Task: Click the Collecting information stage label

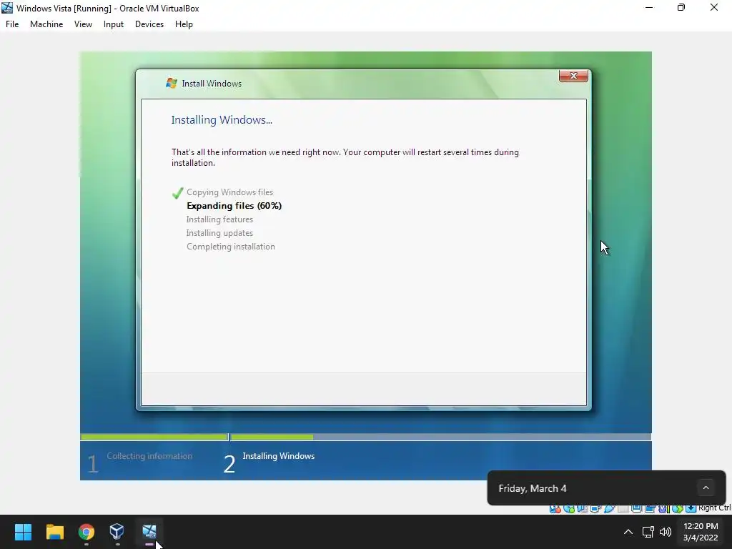Action: (149, 456)
